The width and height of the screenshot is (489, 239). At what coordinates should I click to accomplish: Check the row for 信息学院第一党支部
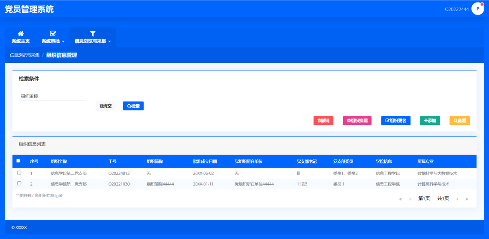[x=19, y=183]
